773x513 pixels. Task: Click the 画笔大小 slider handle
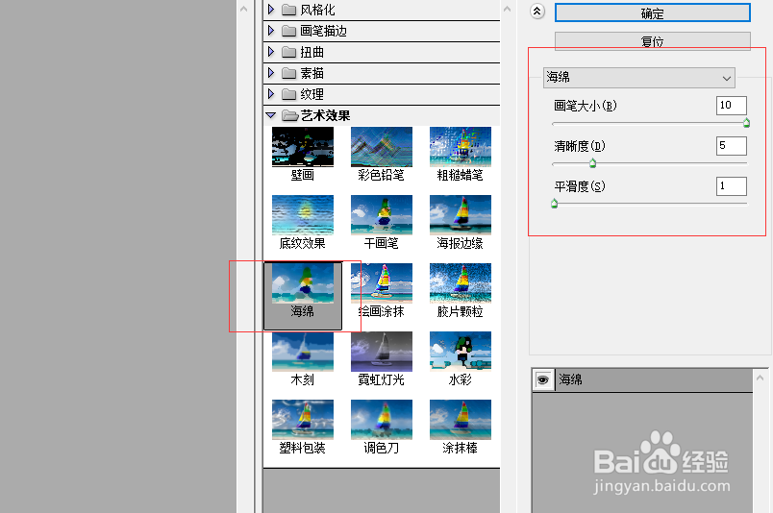[x=746, y=123]
